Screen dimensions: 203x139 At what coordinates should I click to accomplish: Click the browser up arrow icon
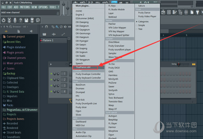point(4,27)
